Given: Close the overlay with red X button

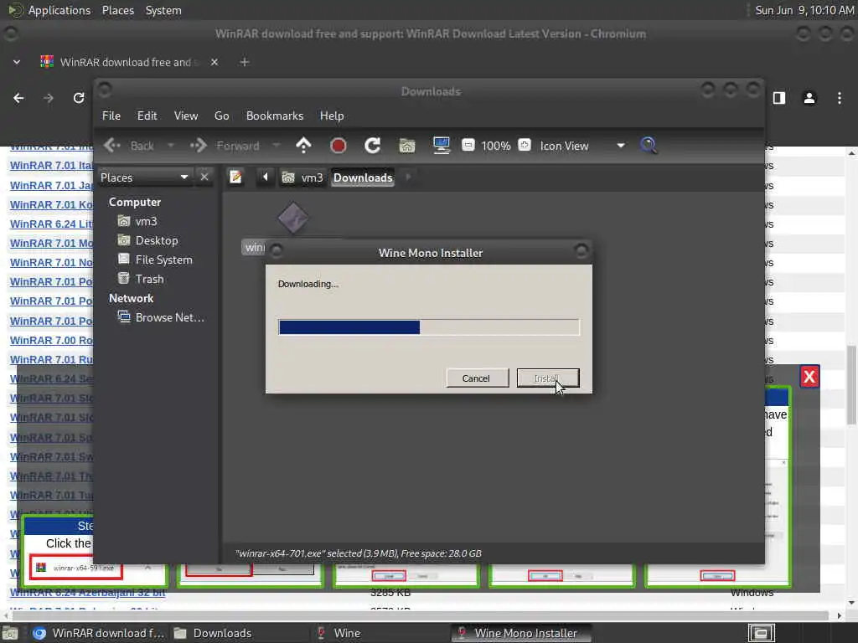Looking at the screenshot, I should (x=809, y=377).
